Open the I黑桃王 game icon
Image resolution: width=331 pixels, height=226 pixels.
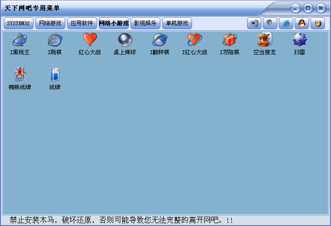tap(20, 41)
